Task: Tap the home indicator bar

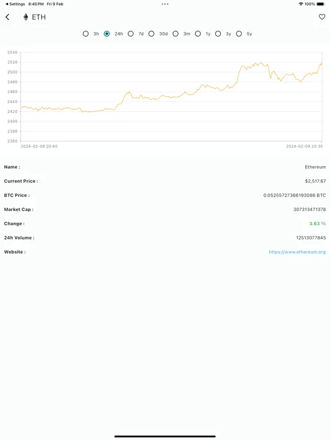Action: click(165, 437)
